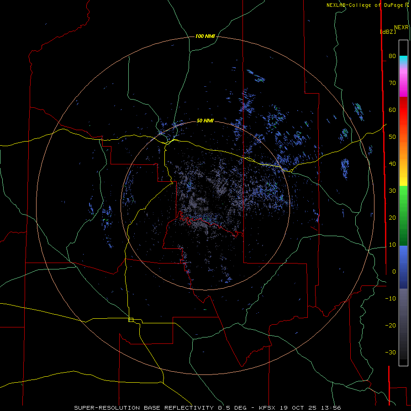Click the 30 value on the dBZ scale
411x411 pixels.
(392, 190)
